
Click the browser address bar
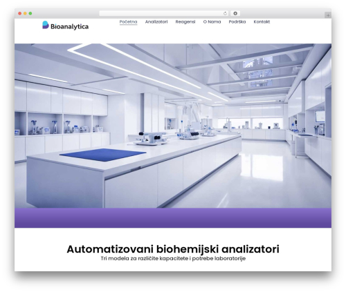coord(163,14)
